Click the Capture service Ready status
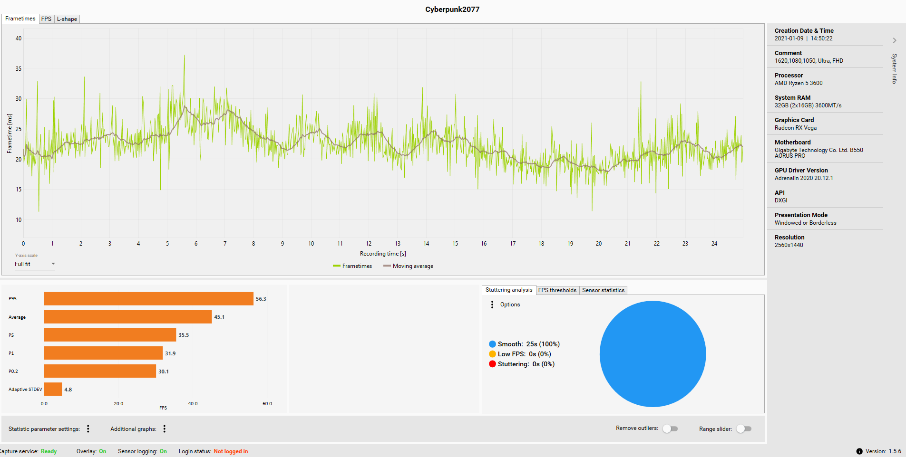The image size is (906, 457). [x=49, y=451]
